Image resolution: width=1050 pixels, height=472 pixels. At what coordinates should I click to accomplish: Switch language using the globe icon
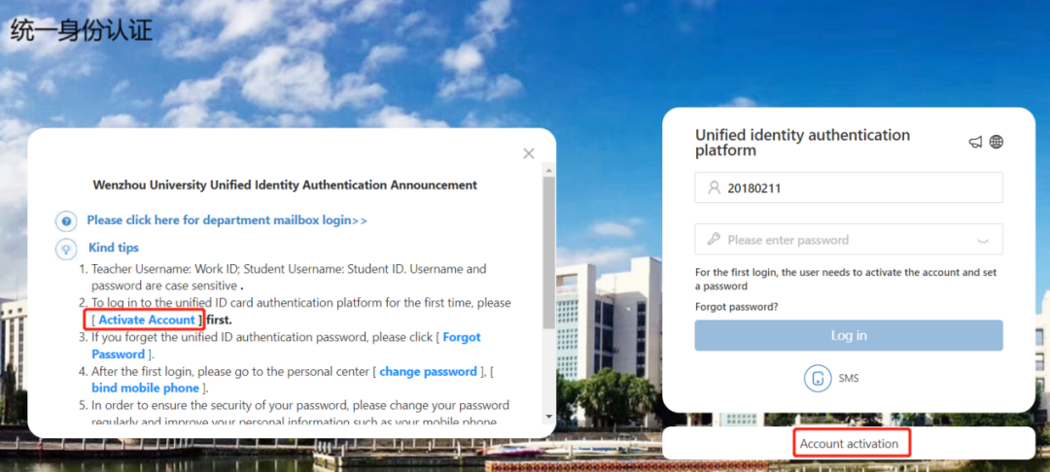tap(997, 142)
